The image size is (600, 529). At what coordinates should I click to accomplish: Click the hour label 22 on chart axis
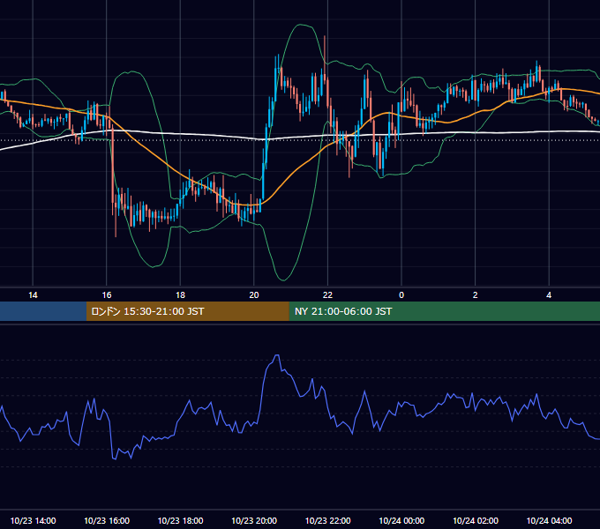click(327, 295)
